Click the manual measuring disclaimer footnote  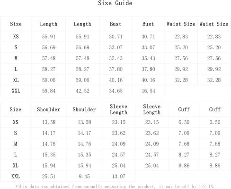coord(115,187)
